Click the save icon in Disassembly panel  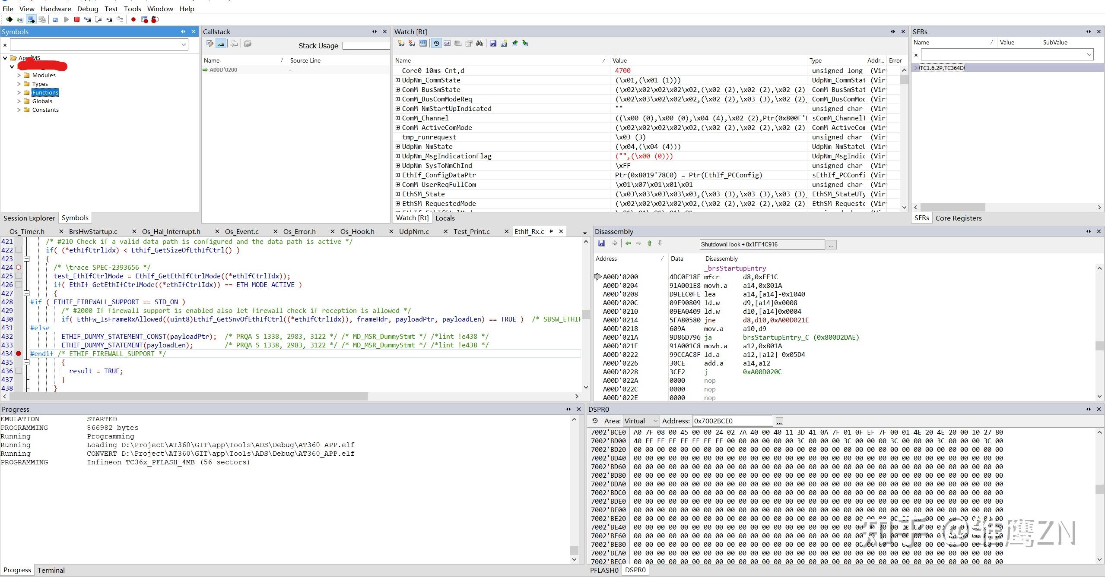pos(601,243)
